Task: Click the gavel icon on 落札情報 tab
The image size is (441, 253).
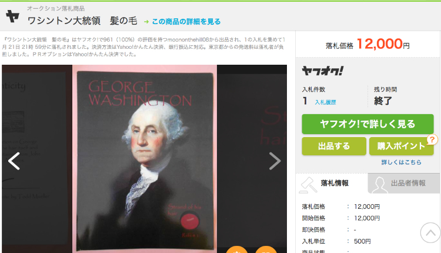Action: (x=308, y=185)
